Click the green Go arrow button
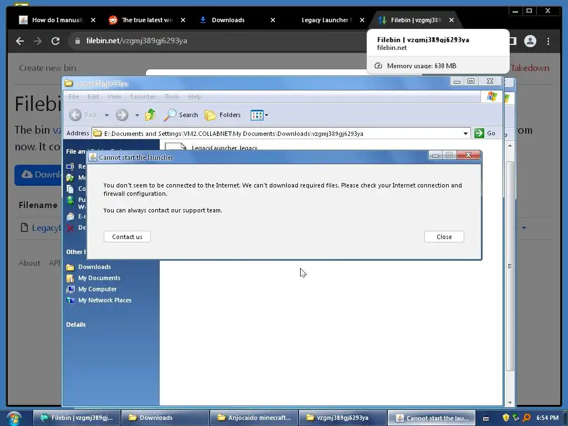Viewport: 568px width, 426px height. coord(479,133)
